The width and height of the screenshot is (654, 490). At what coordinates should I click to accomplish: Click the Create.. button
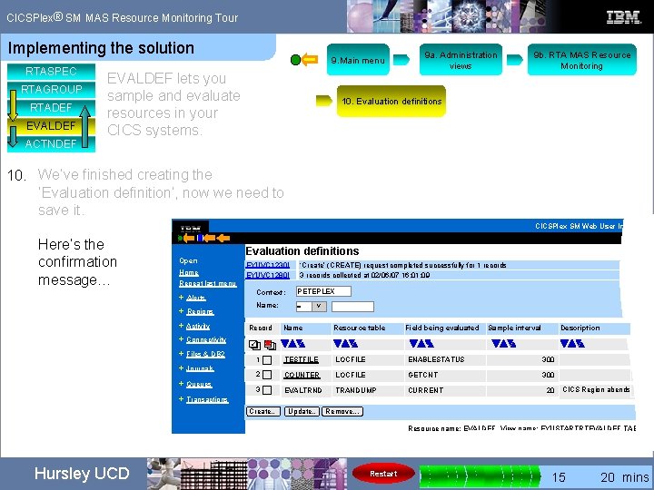tap(263, 411)
